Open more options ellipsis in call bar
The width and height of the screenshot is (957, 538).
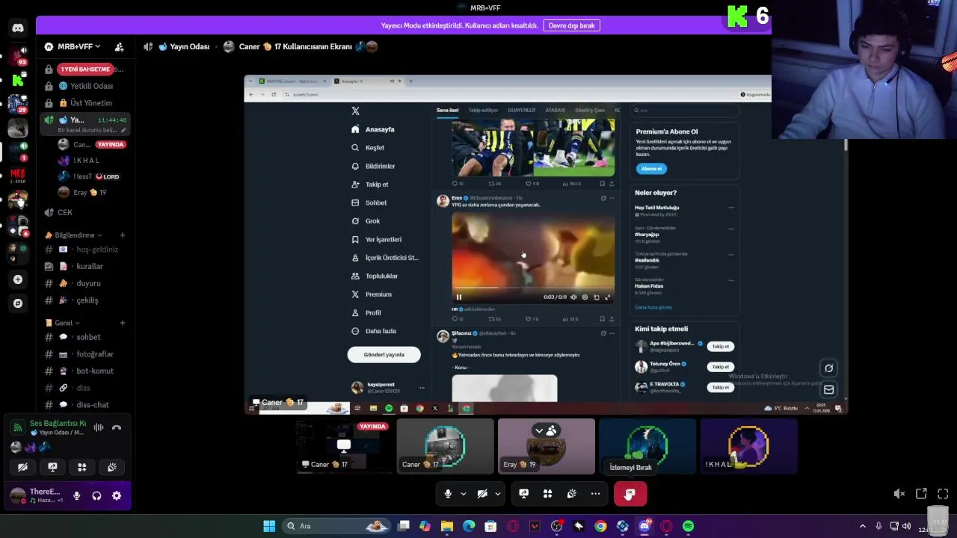[x=595, y=494]
